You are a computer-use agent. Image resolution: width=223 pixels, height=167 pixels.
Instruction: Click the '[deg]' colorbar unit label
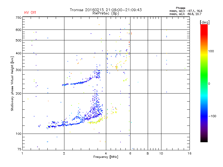point(205,22)
